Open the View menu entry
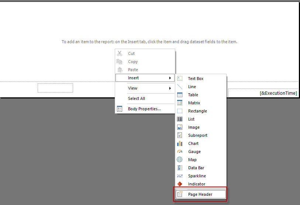This screenshot has height=205, width=300. coord(145,88)
